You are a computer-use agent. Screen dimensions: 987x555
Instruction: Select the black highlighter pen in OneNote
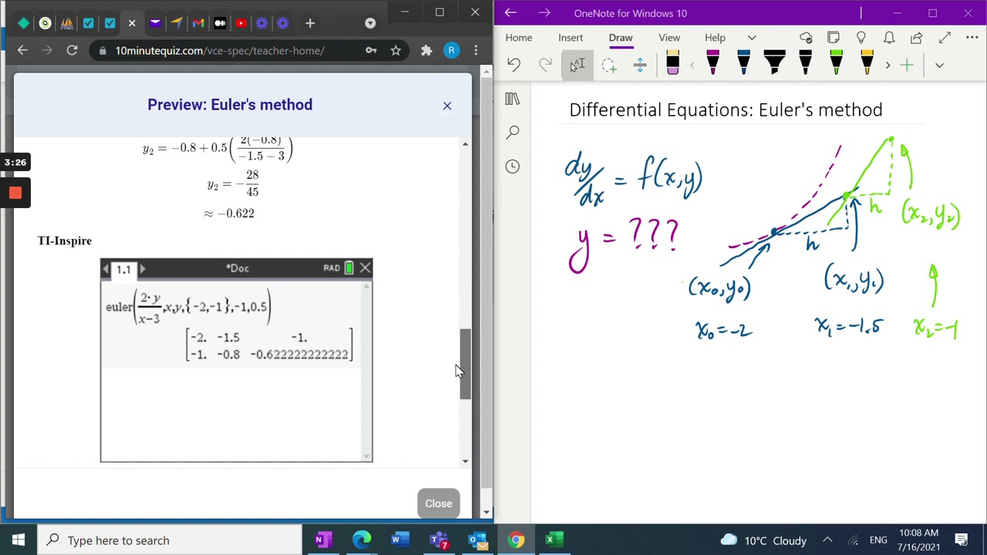[774, 64]
